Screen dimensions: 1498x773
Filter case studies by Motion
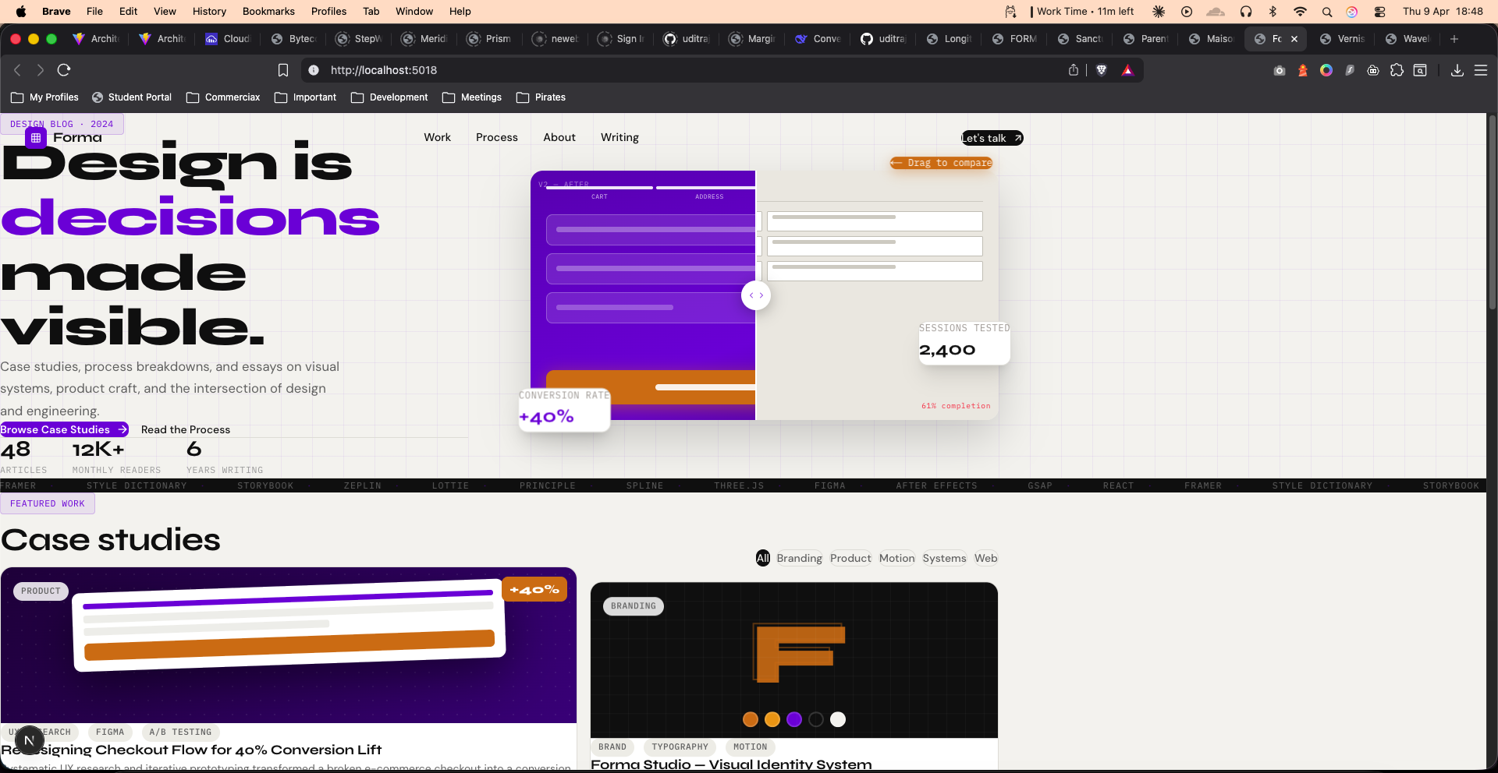point(896,558)
